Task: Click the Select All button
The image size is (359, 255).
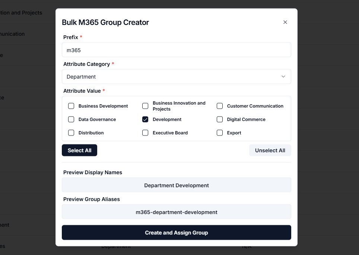Action: (79, 150)
